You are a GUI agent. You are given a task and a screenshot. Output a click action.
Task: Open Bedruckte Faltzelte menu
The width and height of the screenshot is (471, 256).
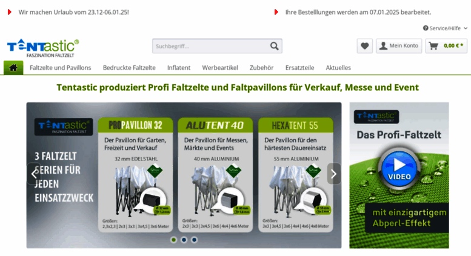129,68
